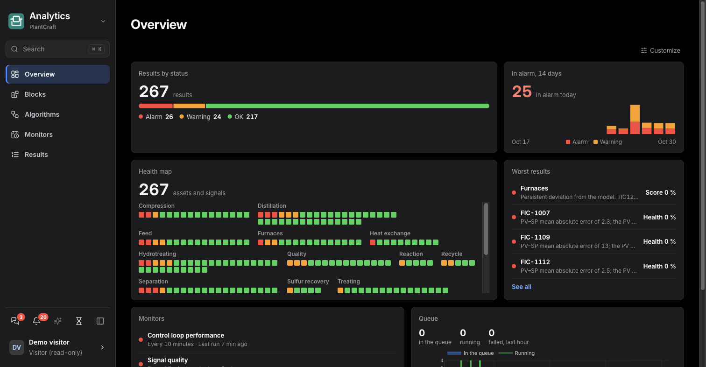Click the Results list icon in the sidebar
706x367 pixels.
point(15,155)
